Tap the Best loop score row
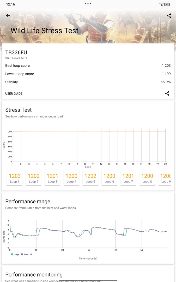Screen dimensions: 176x282 88,66
